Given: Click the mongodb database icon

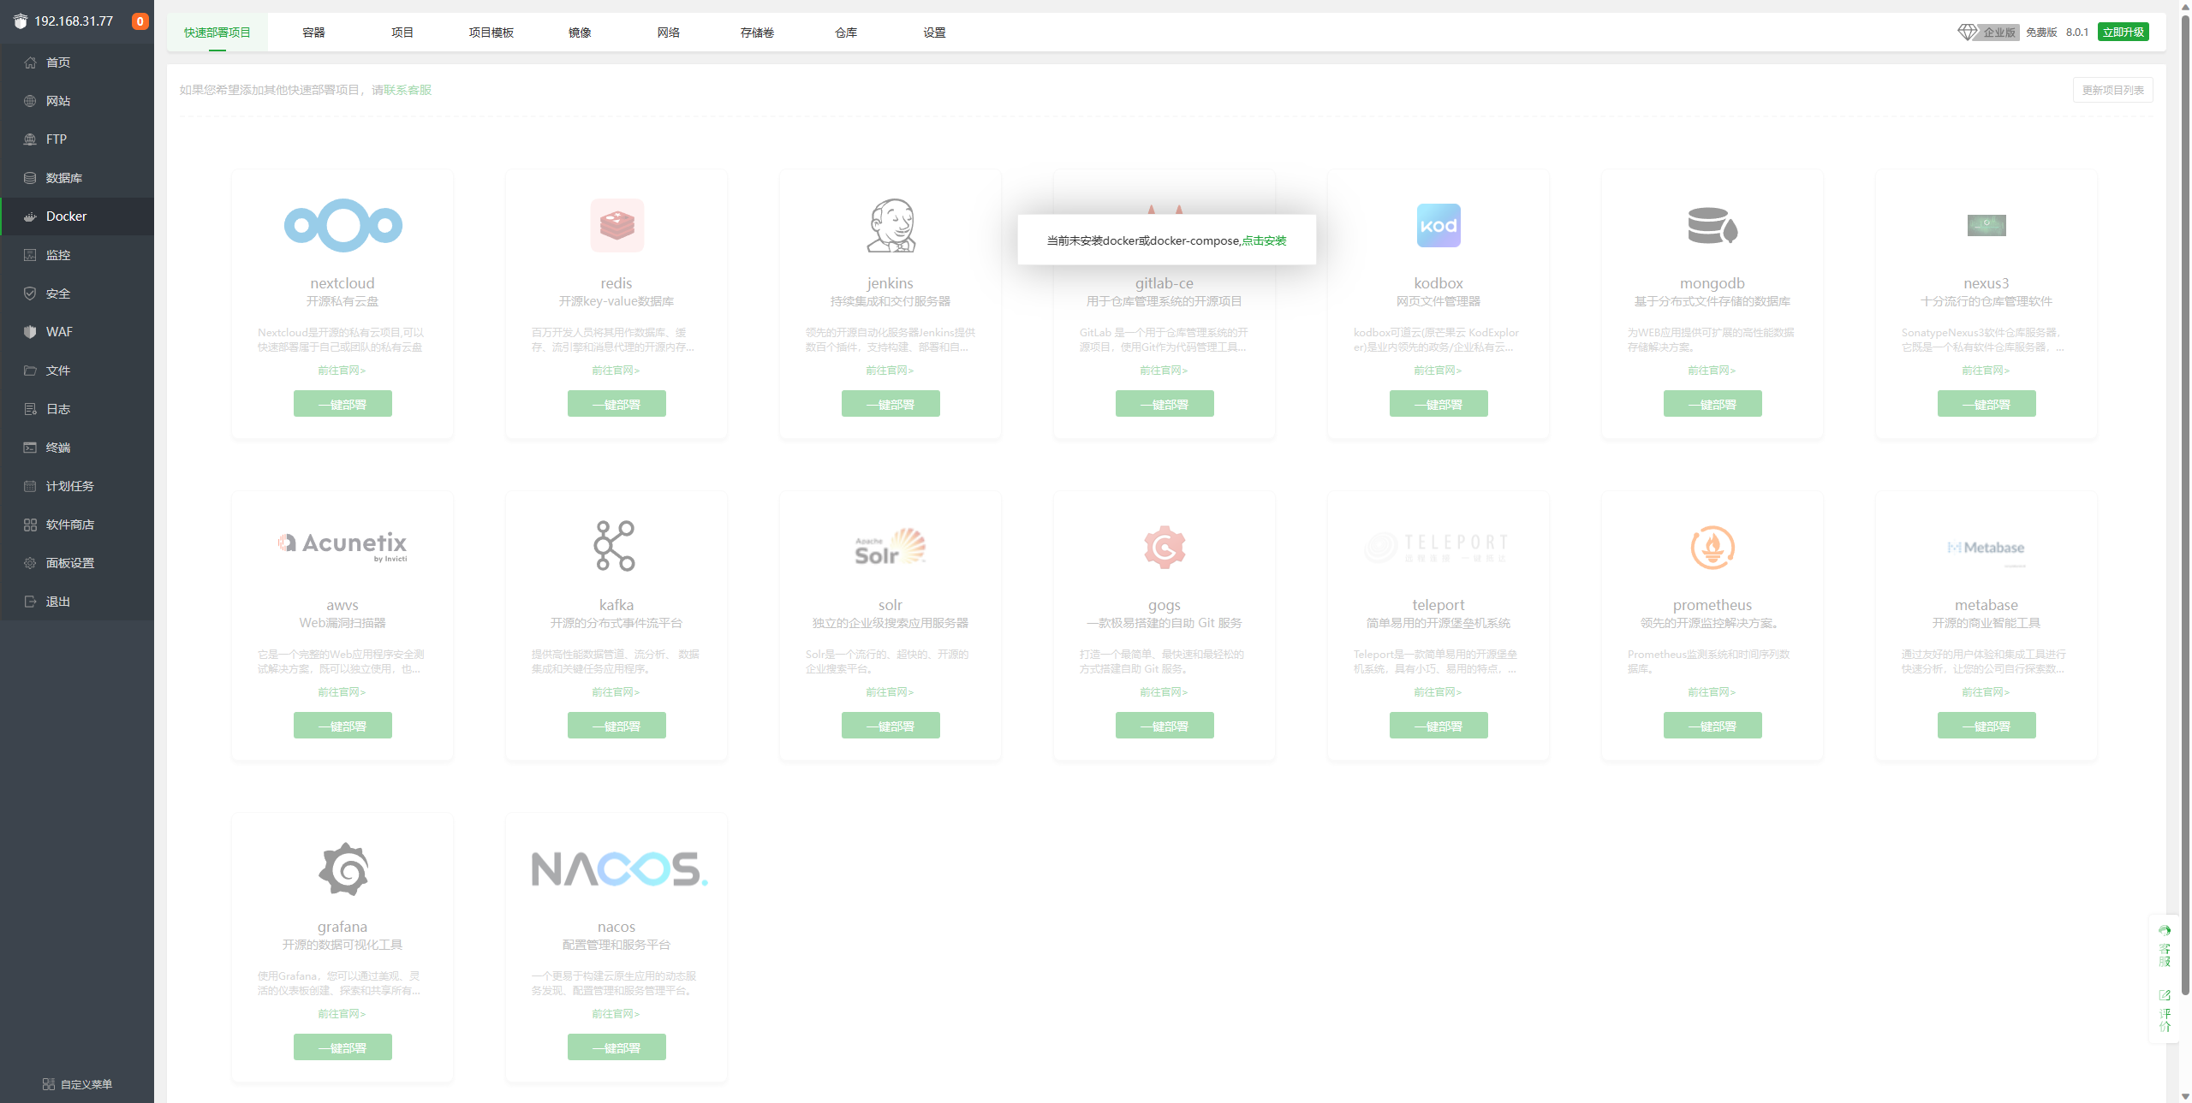Looking at the screenshot, I should pyautogui.click(x=1712, y=226).
